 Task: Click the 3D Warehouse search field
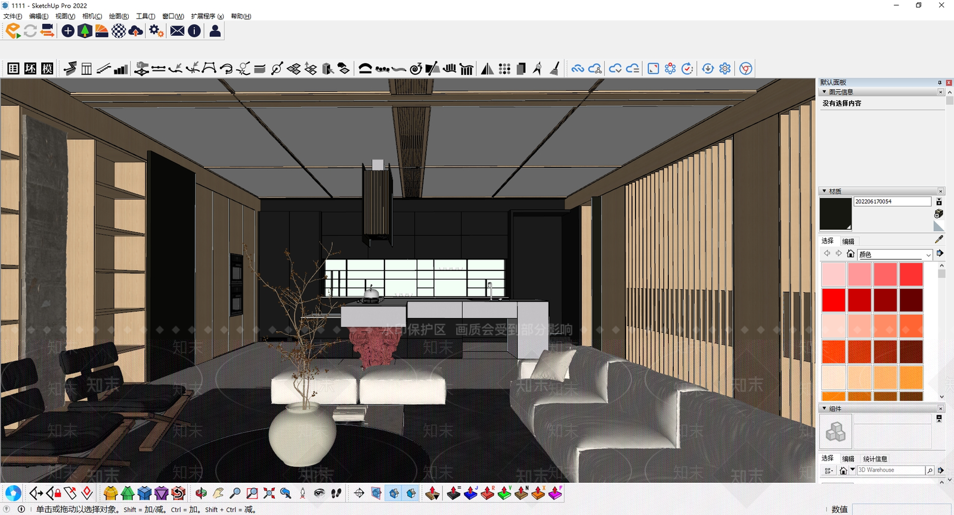coord(891,470)
